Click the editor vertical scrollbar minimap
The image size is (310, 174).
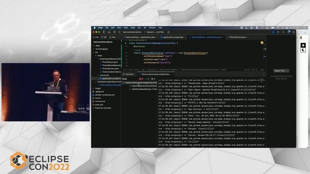[x=265, y=53]
